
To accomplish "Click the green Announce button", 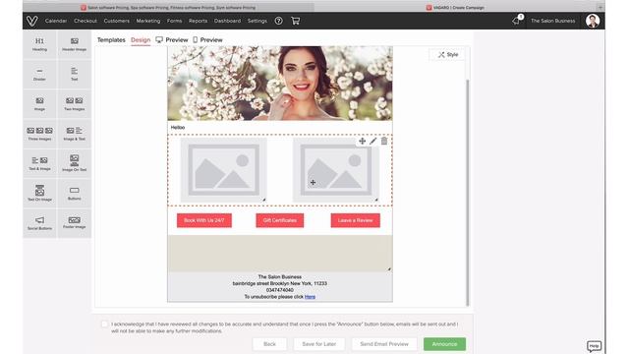I will (x=444, y=344).
